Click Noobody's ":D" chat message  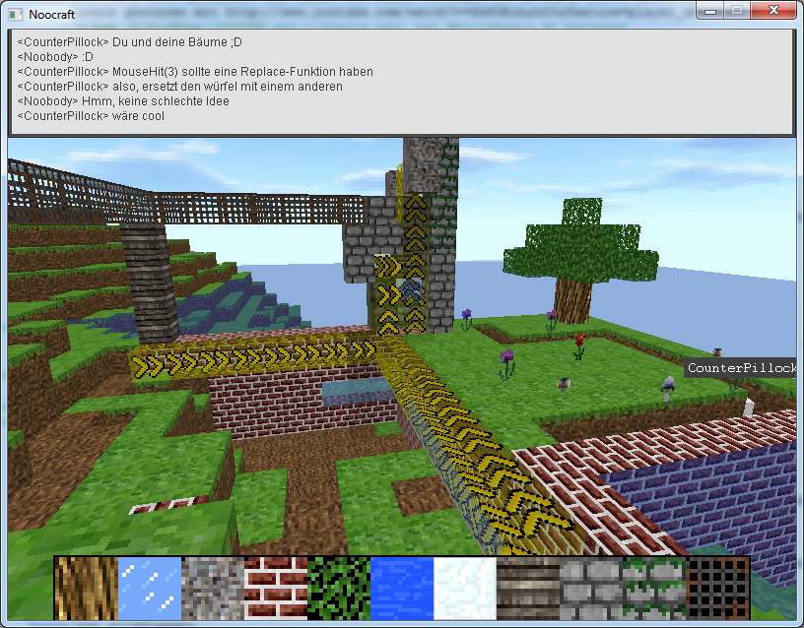pos(55,57)
